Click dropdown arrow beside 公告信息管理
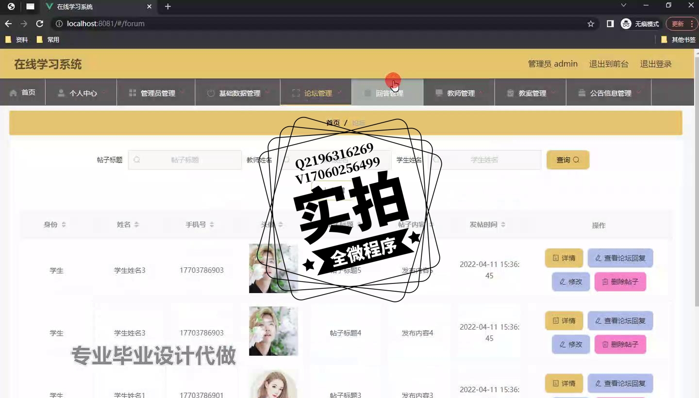This screenshot has width=699, height=398. click(x=638, y=91)
